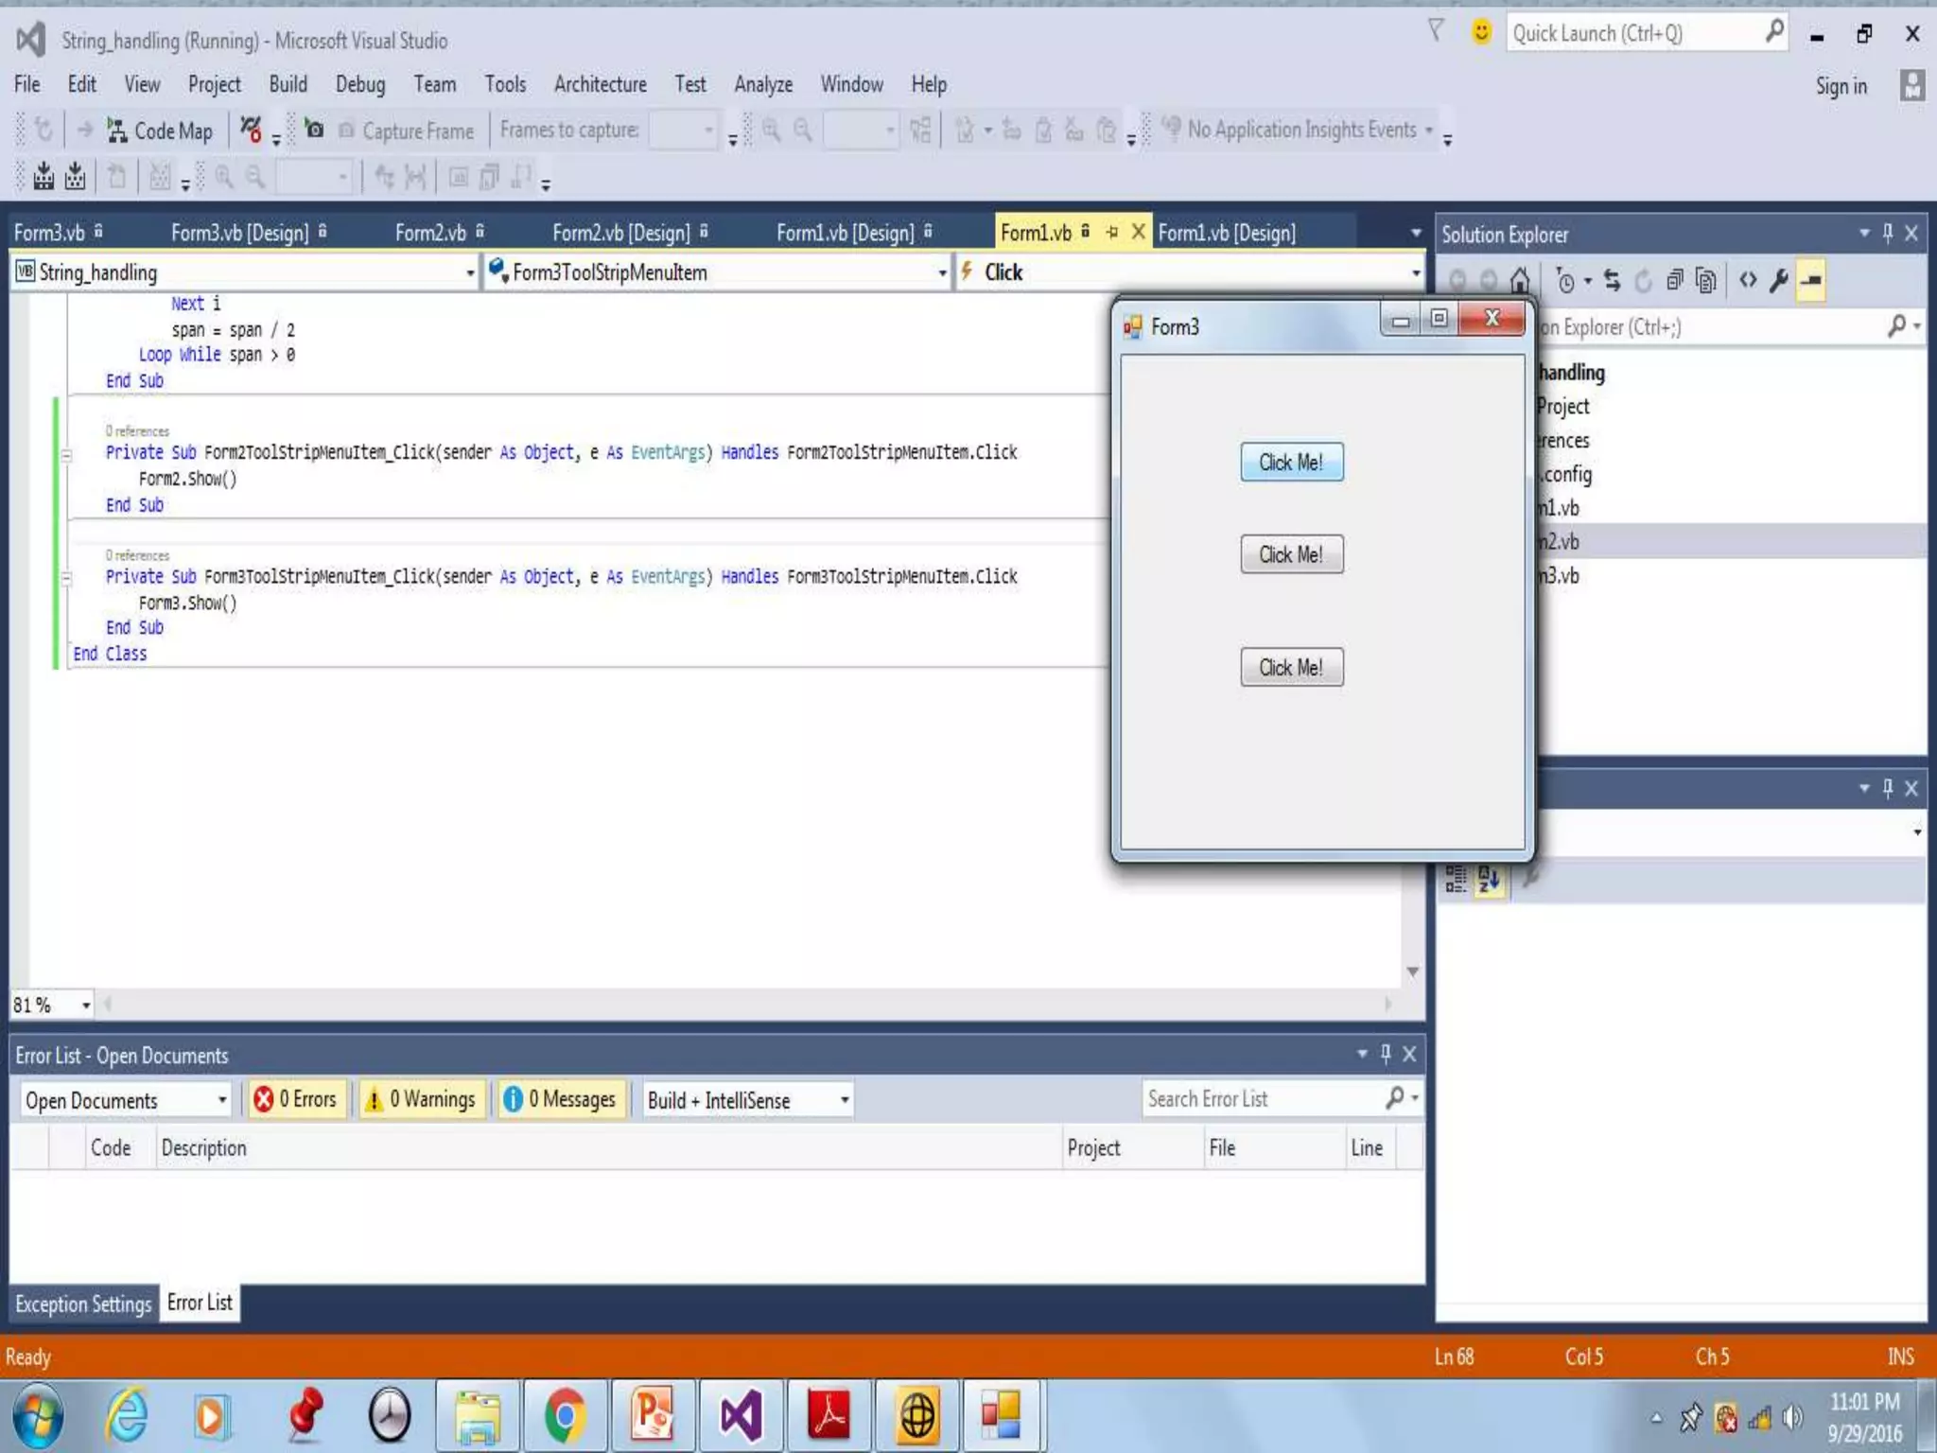Open the Exception Settings panel tab
1937x1453 pixels.
(x=83, y=1304)
